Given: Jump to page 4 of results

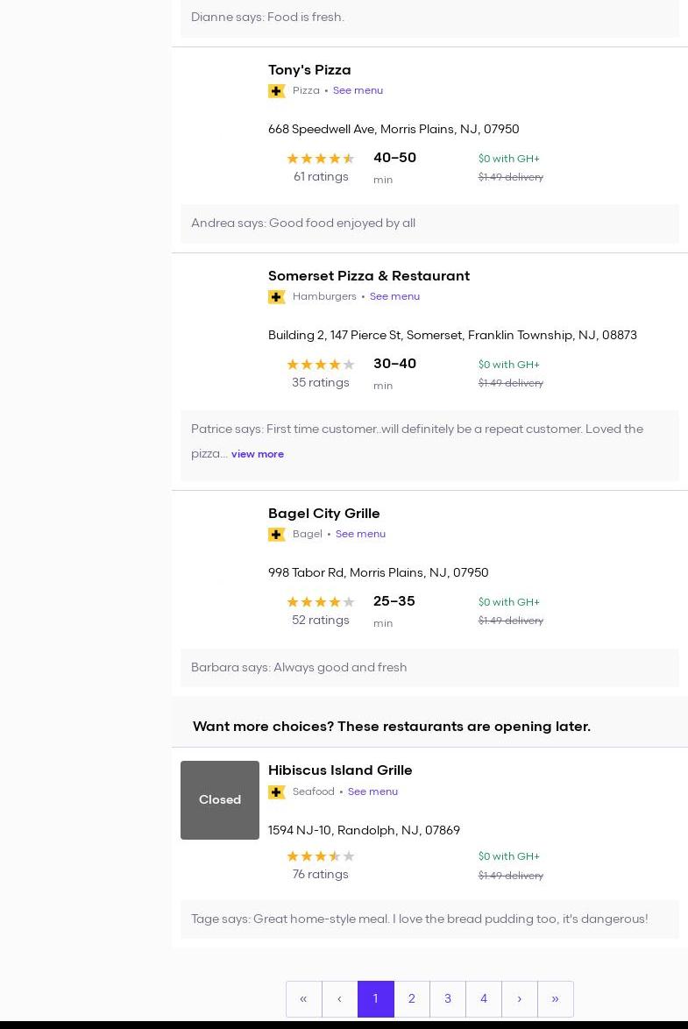Looking at the screenshot, I should click(x=484, y=998).
